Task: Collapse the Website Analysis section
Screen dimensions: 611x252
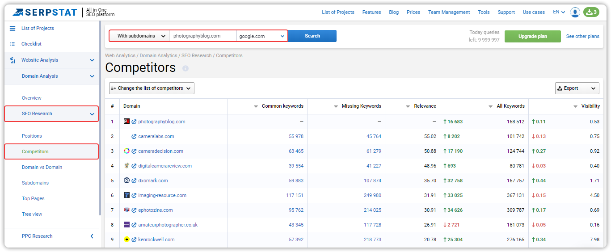Action: click(92, 60)
